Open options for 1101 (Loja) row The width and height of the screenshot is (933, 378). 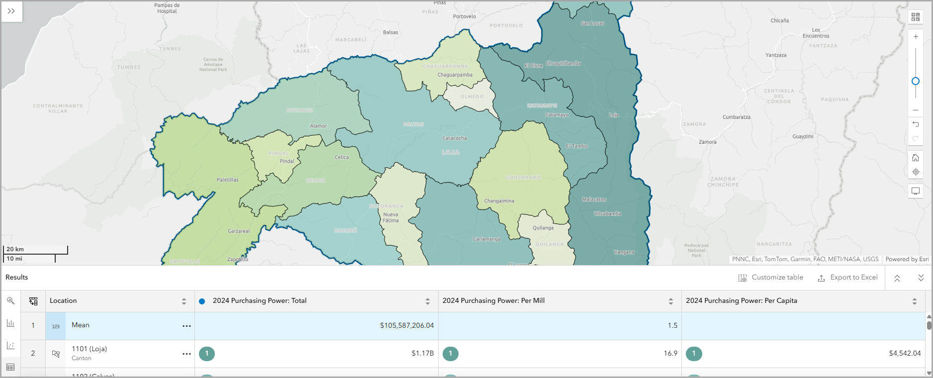pyautogui.click(x=187, y=354)
